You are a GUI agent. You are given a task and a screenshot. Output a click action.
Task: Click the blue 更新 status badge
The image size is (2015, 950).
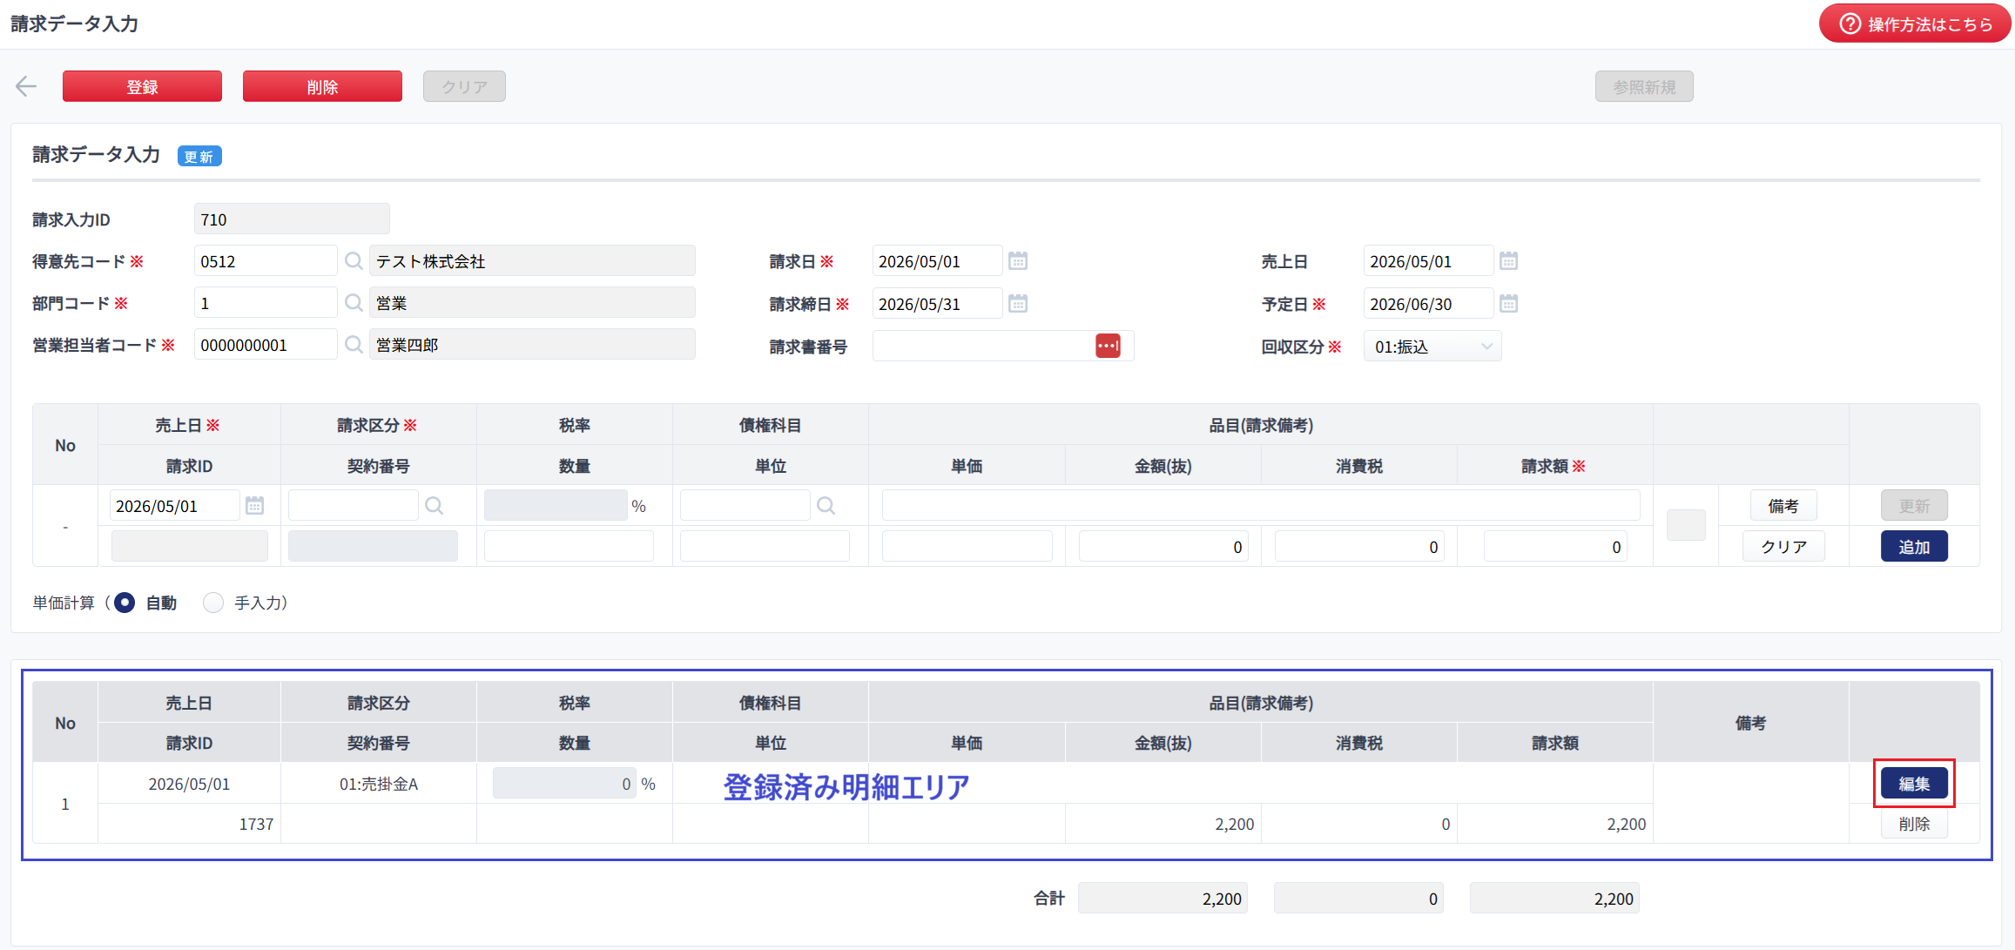[x=199, y=156]
